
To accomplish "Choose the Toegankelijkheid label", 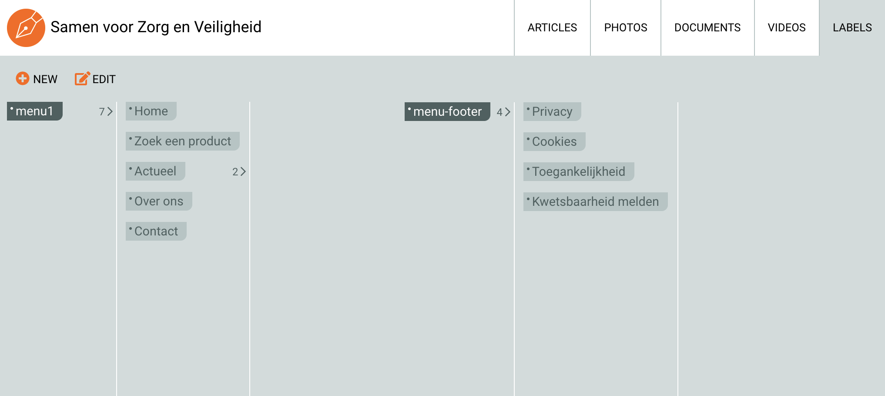I will [579, 172].
